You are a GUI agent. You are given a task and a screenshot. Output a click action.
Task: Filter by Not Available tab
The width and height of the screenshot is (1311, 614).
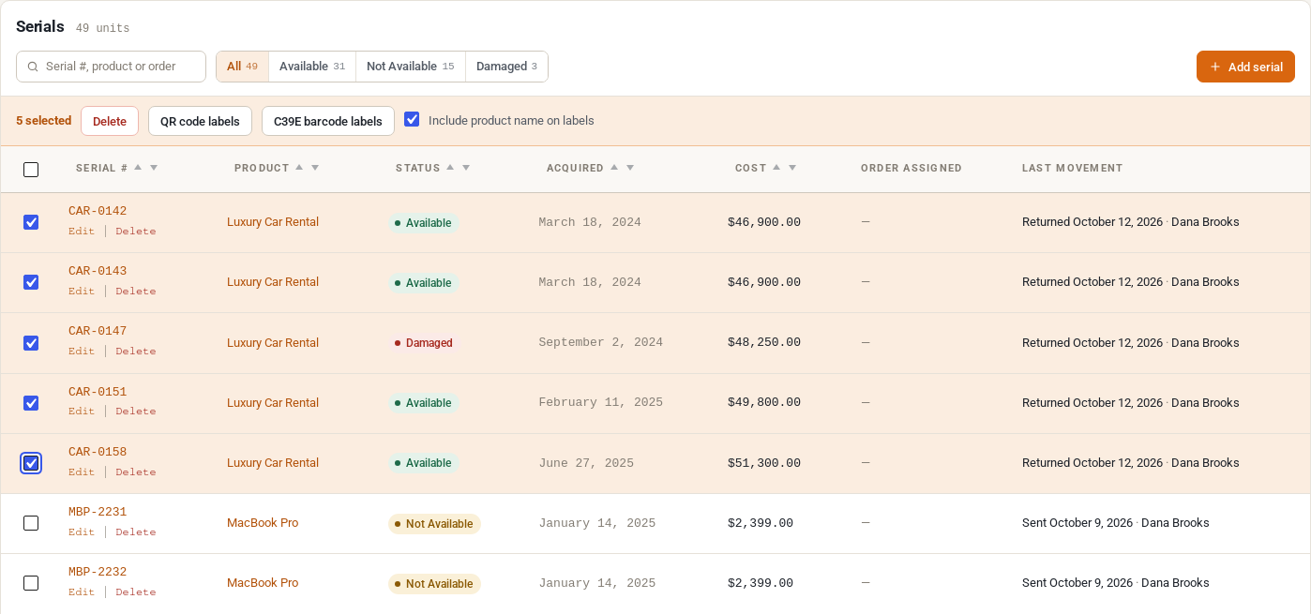coord(411,67)
